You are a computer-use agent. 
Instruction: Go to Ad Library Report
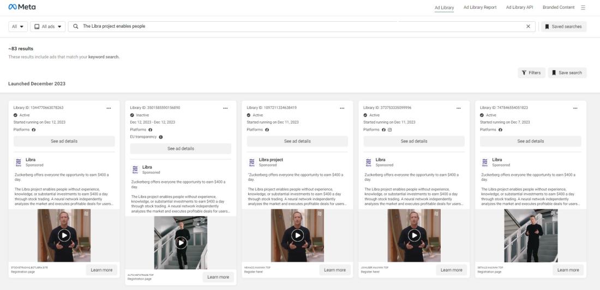tap(480, 7)
